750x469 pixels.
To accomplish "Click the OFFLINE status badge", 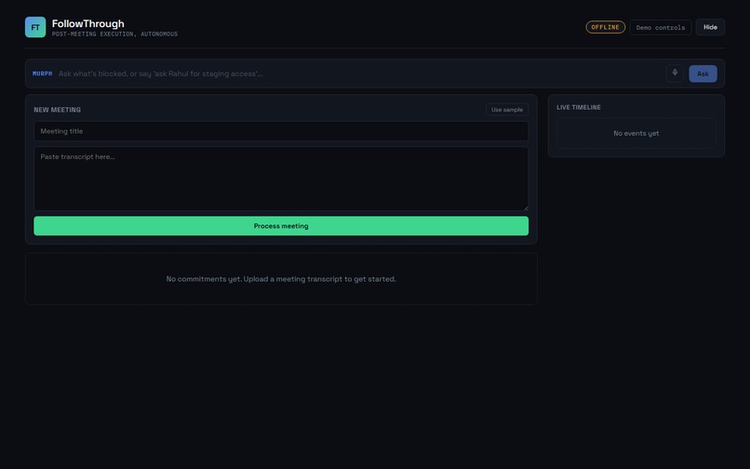I will click(605, 27).
